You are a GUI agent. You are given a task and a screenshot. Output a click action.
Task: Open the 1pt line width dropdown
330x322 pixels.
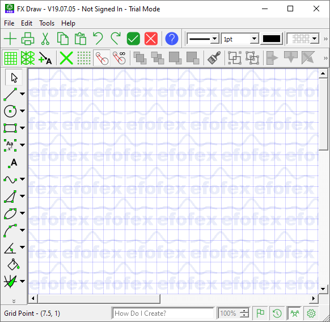(x=254, y=39)
